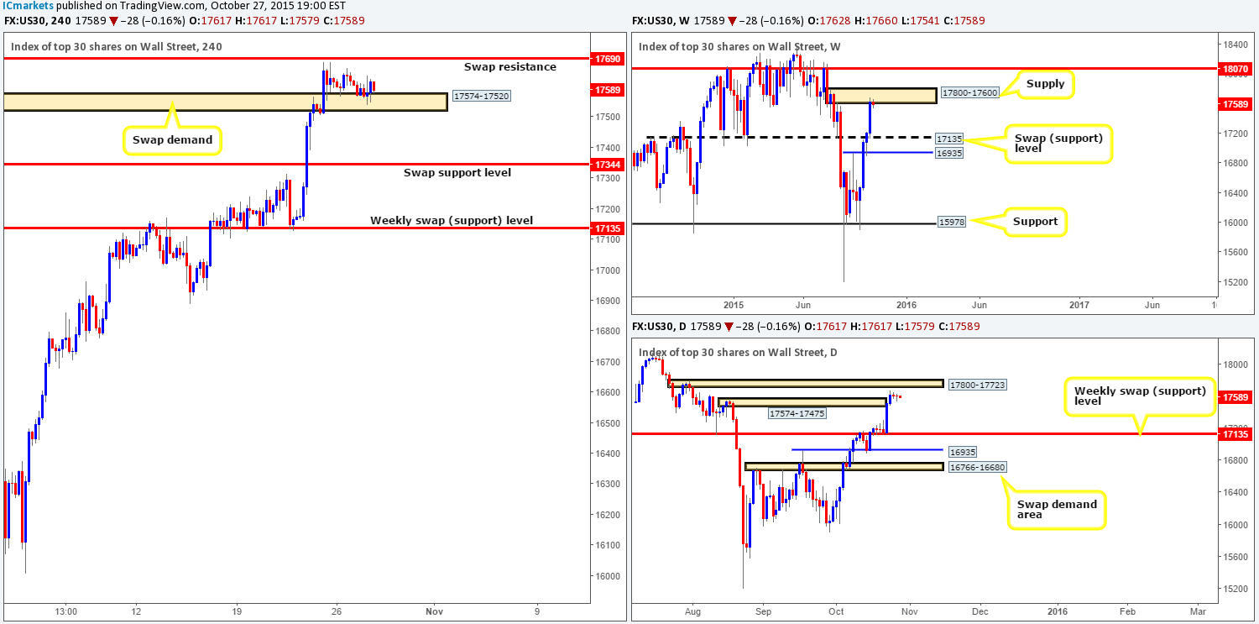
Task: Click the red 17344 price label on 240 chart
Action: [x=608, y=164]
